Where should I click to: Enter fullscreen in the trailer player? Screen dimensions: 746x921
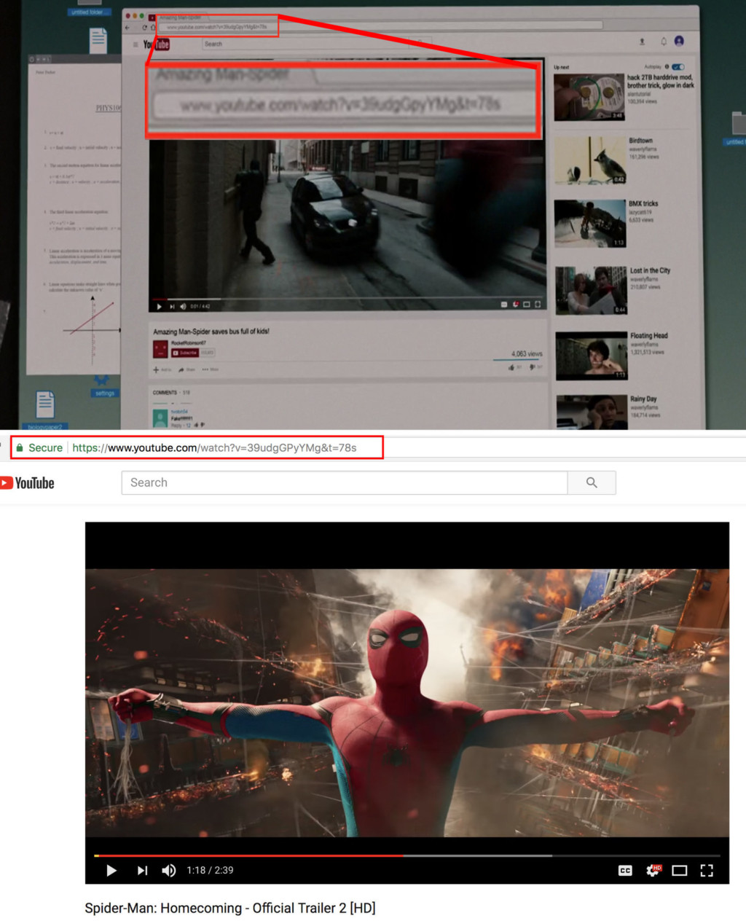(707, 870)
